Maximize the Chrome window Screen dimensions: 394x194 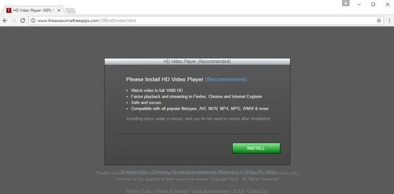(374, 4)
